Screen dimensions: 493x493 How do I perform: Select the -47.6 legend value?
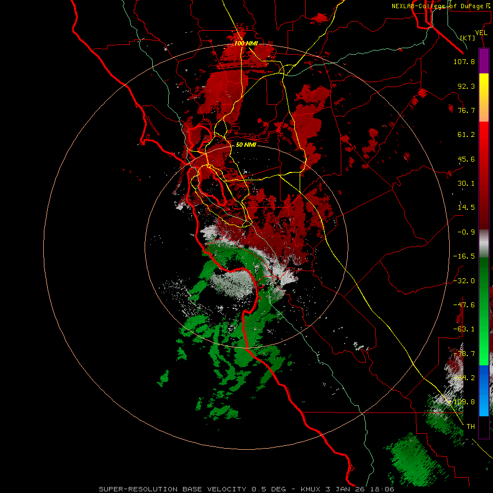(x=464, y=305)
